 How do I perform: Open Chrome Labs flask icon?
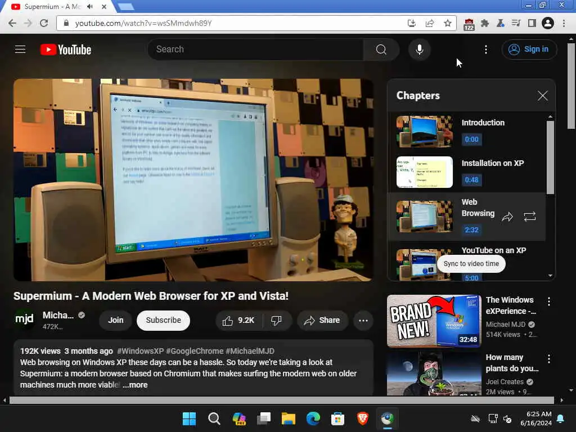[500, 23]
